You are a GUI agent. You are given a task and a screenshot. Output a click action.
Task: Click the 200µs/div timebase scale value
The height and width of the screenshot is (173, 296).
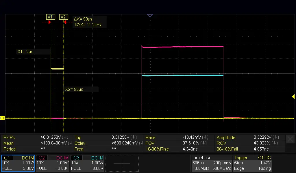tap(222, 163)
